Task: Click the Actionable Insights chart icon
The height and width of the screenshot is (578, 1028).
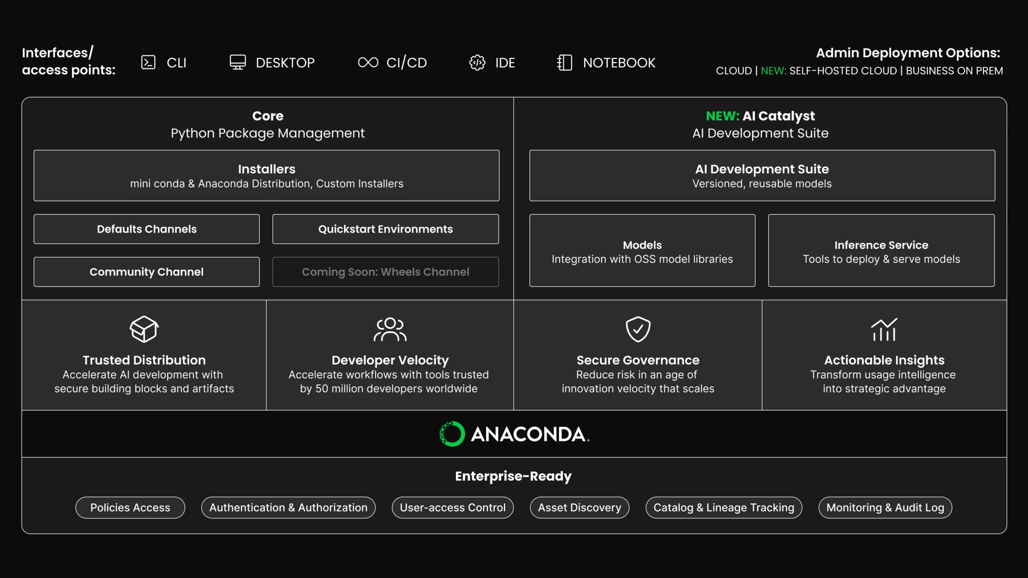Action: [x=884, y=329]
